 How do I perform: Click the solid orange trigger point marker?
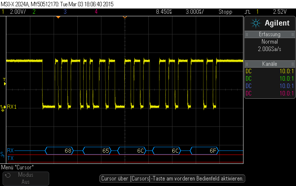[x=58, y=17]
